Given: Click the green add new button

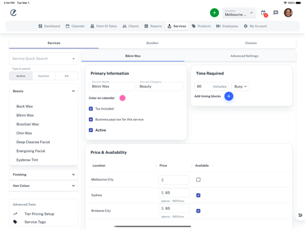Looking at the screenshot, I should (x=214, y=13).
